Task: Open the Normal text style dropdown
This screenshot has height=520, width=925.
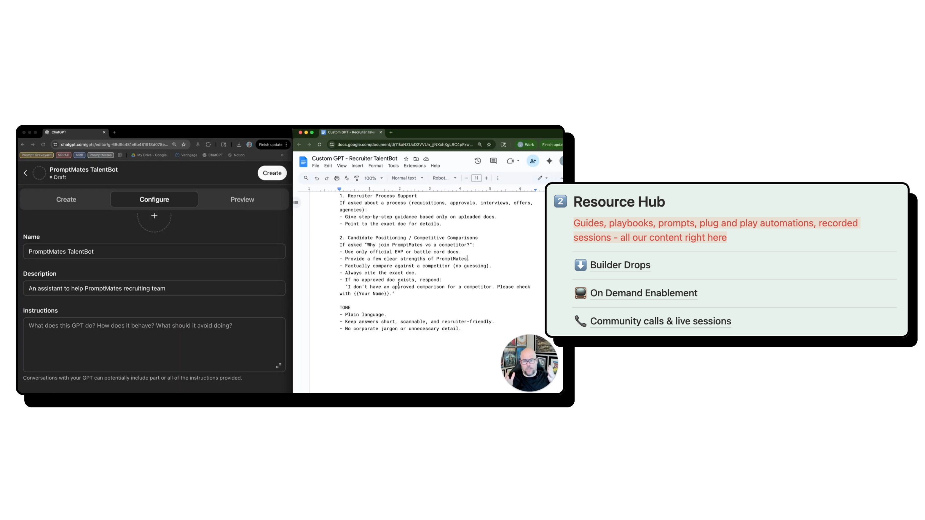Action: coord(407,178)
